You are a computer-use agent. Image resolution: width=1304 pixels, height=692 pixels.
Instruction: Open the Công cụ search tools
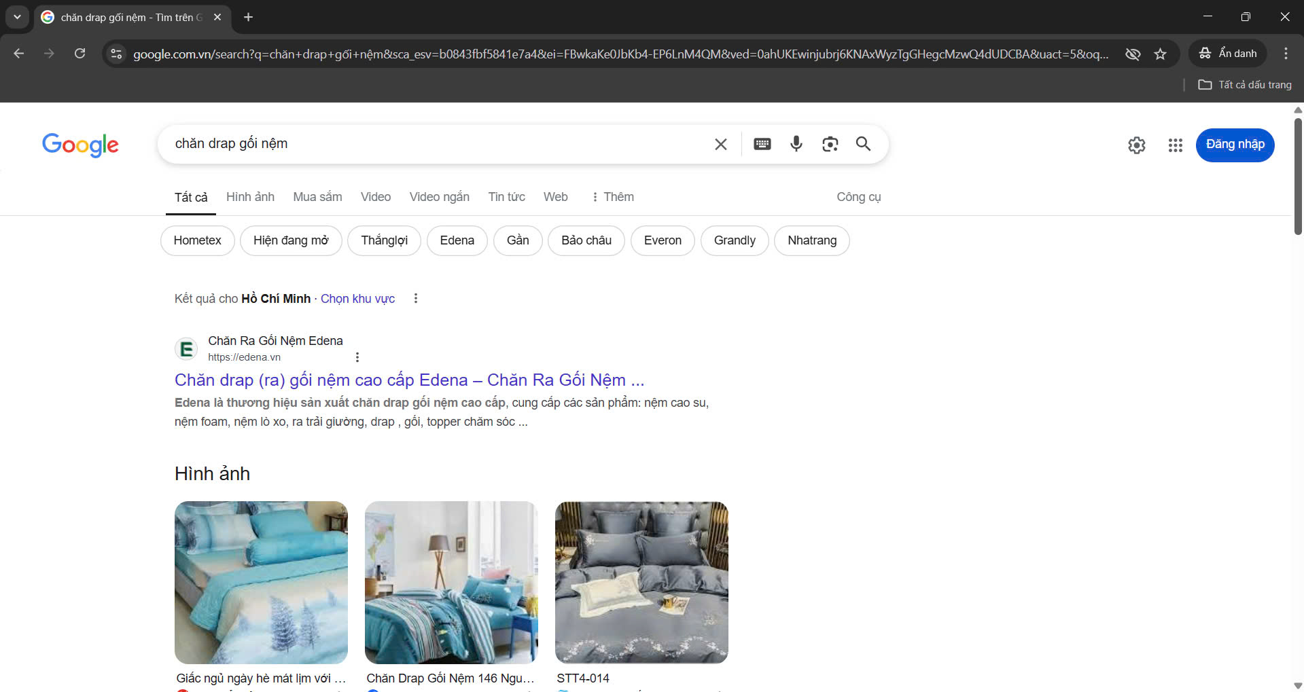[858, 197]
